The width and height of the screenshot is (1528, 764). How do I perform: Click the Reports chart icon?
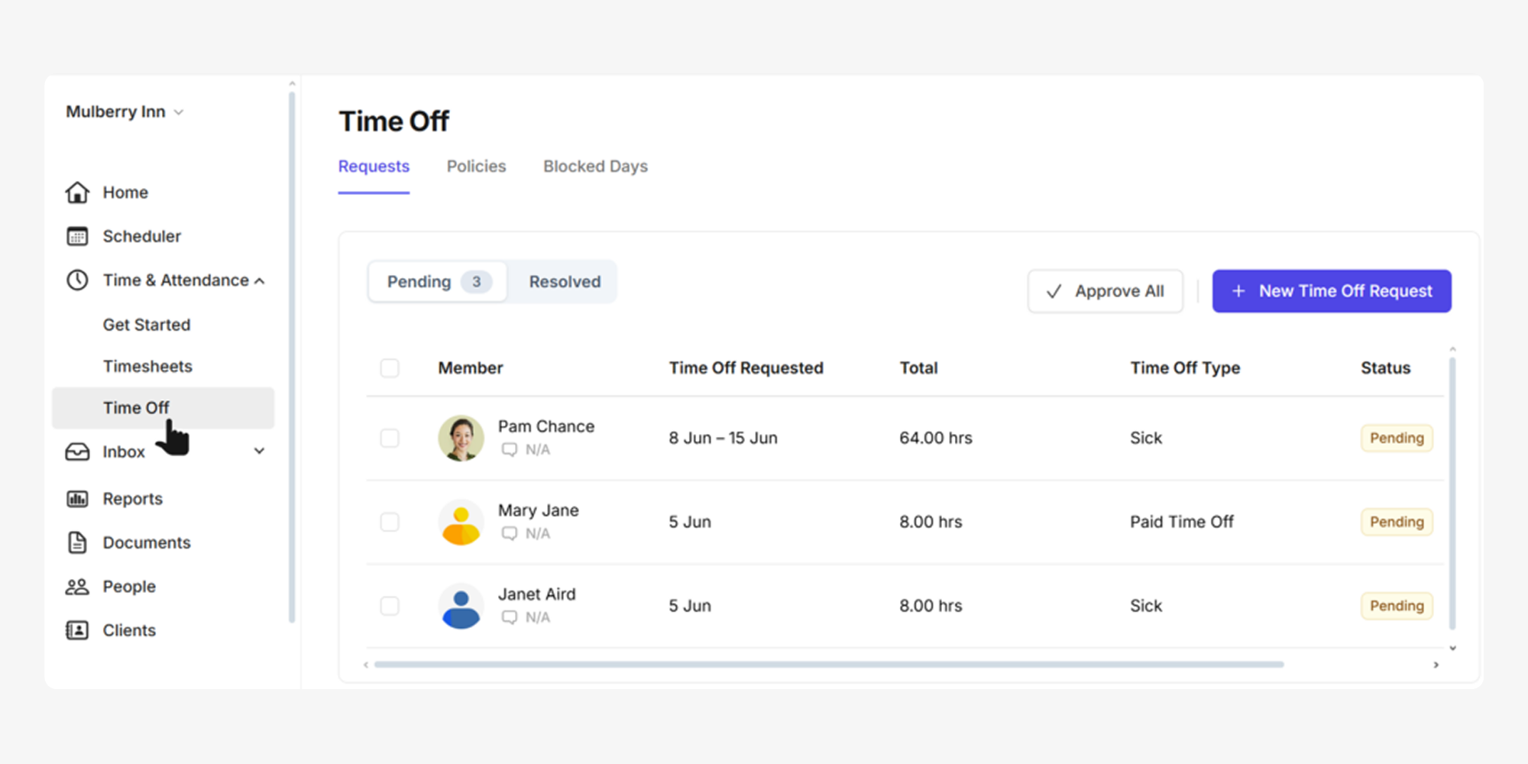click(x=77, y=499)
